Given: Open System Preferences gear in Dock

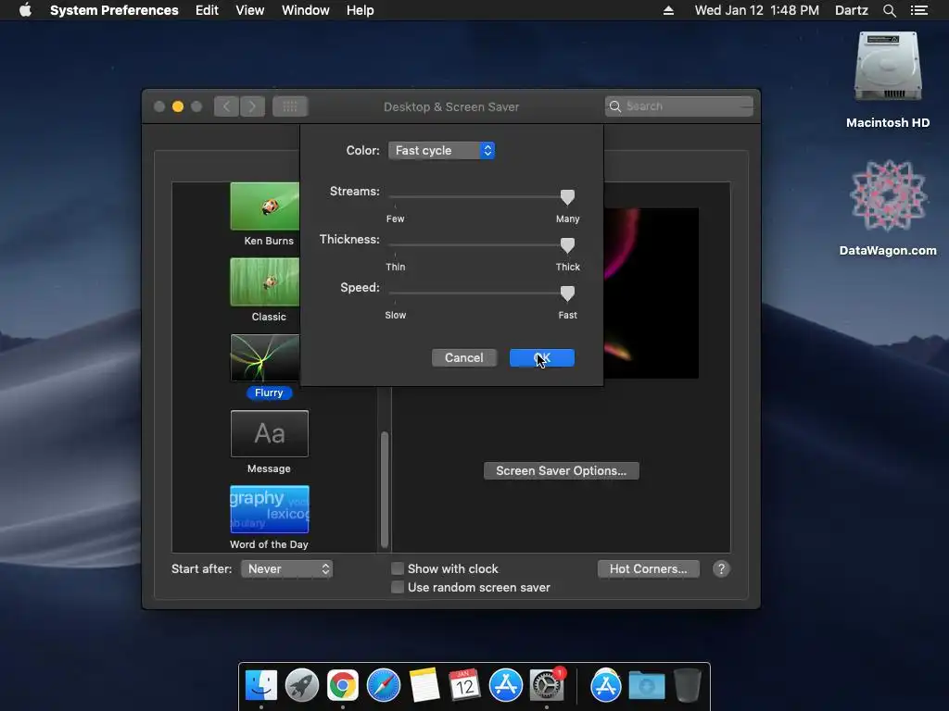Looking at the screenshot, I should pos(547,686).
